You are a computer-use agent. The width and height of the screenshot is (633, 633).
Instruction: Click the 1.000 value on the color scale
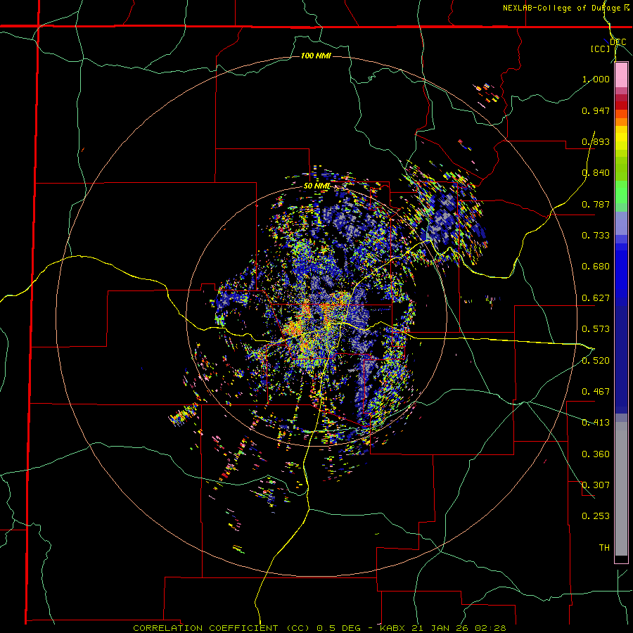coord(596,79)
